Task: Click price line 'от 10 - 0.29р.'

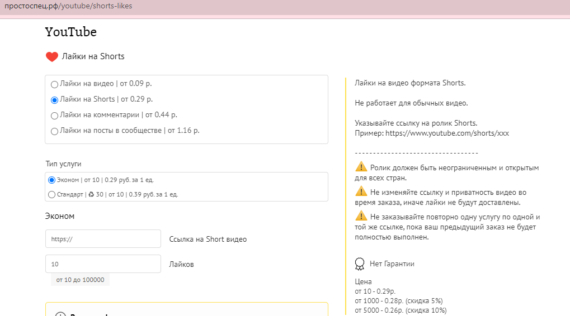Action: [375, 291]
